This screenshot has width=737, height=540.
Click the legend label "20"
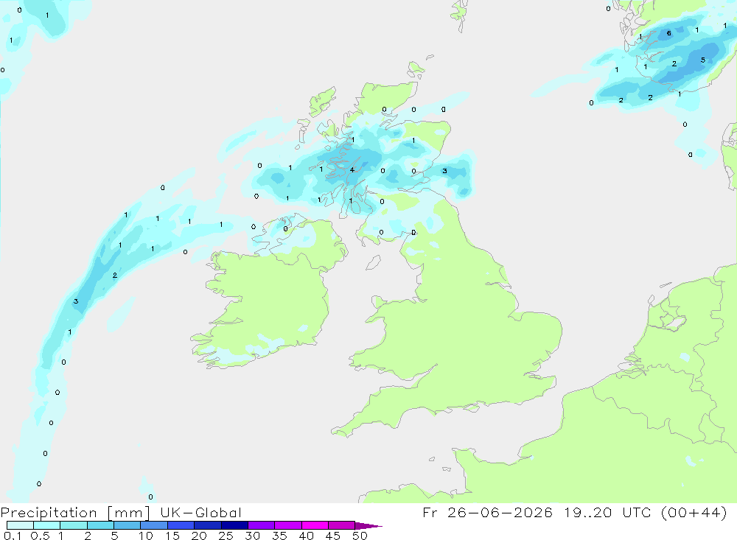tap(199, 536)
